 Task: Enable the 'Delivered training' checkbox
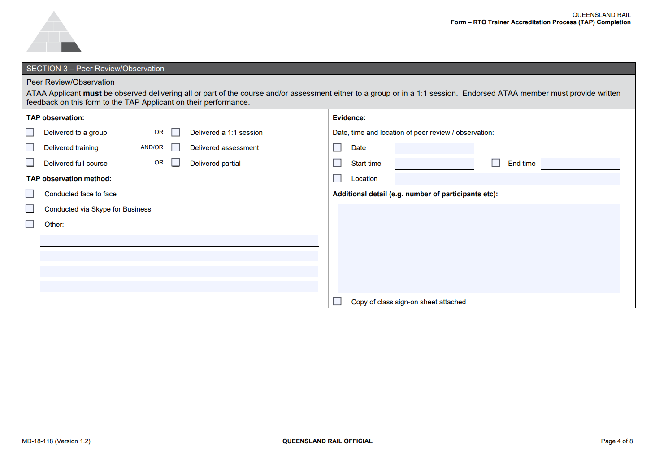pyautogui.click(x=30, y=147)
